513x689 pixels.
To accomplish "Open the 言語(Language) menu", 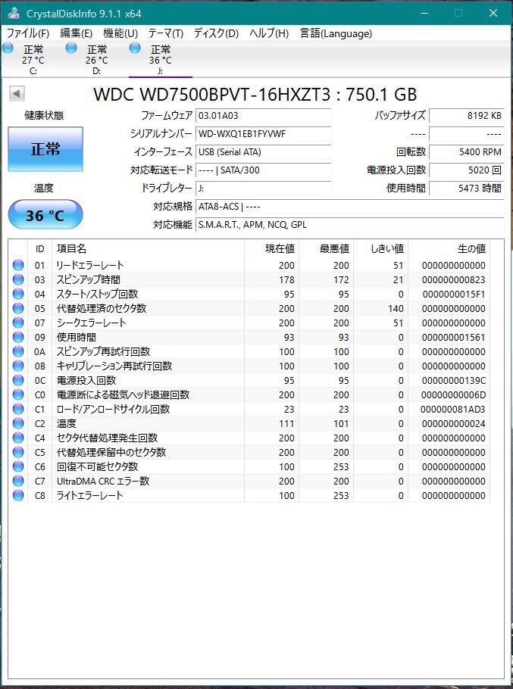I will (x=336, y=33).
